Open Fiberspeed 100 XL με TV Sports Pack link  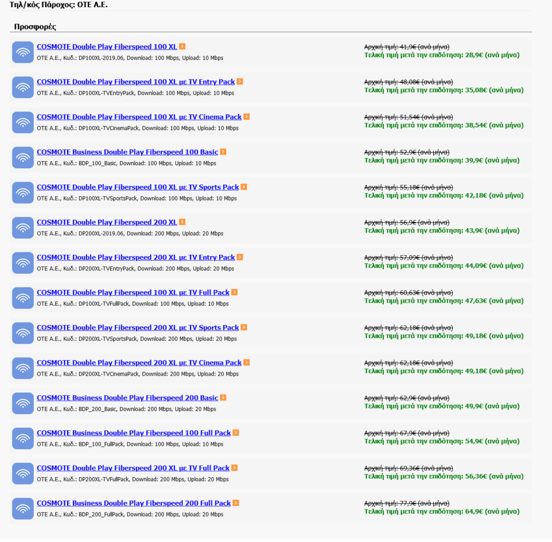pyautogui.click(x=138, y=187)
